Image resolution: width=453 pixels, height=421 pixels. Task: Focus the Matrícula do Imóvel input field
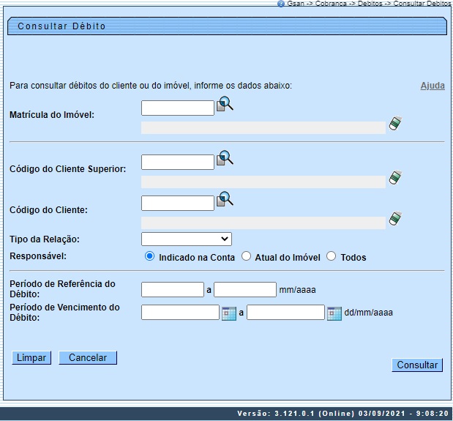click(178, 108)
